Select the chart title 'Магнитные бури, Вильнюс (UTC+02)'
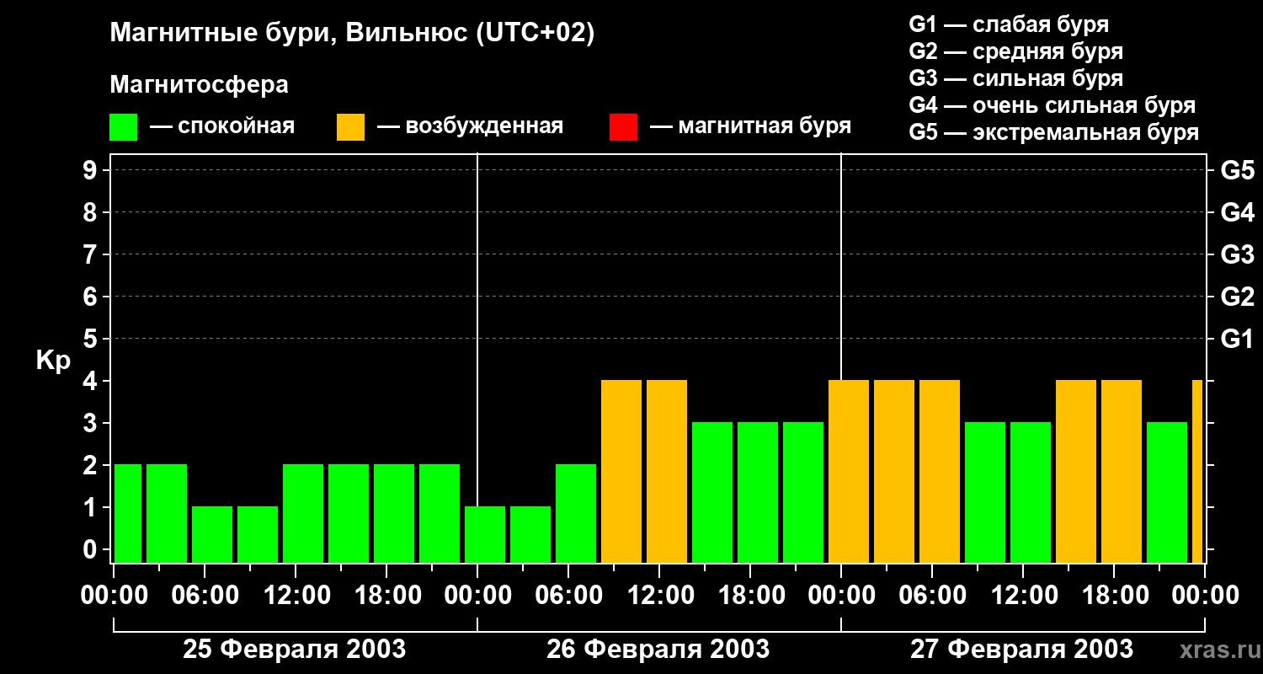The image size is (1263, 674). 352,34
